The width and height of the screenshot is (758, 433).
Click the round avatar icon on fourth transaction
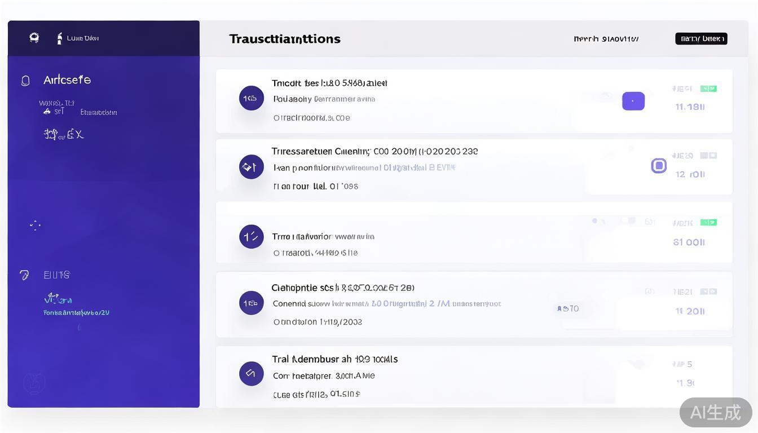coord(251,303)
